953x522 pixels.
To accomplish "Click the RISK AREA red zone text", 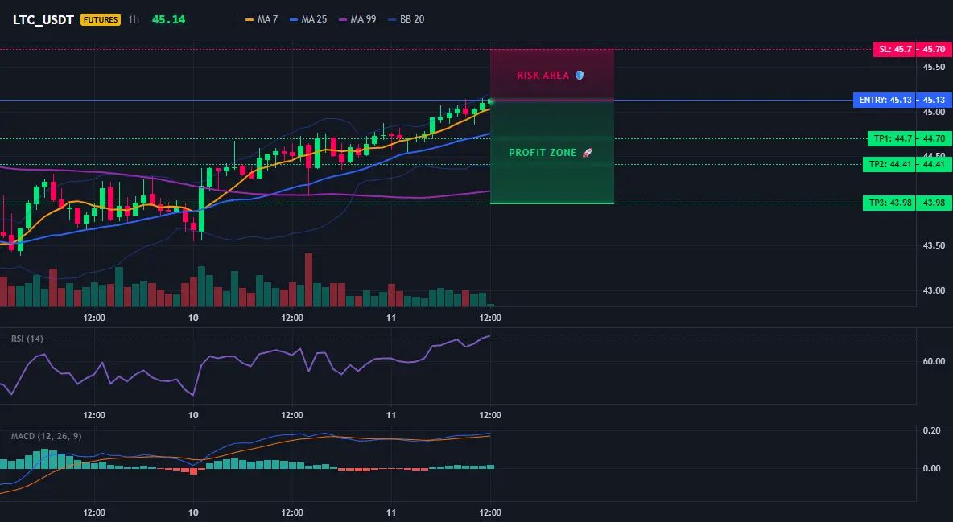I will (543, 76).
